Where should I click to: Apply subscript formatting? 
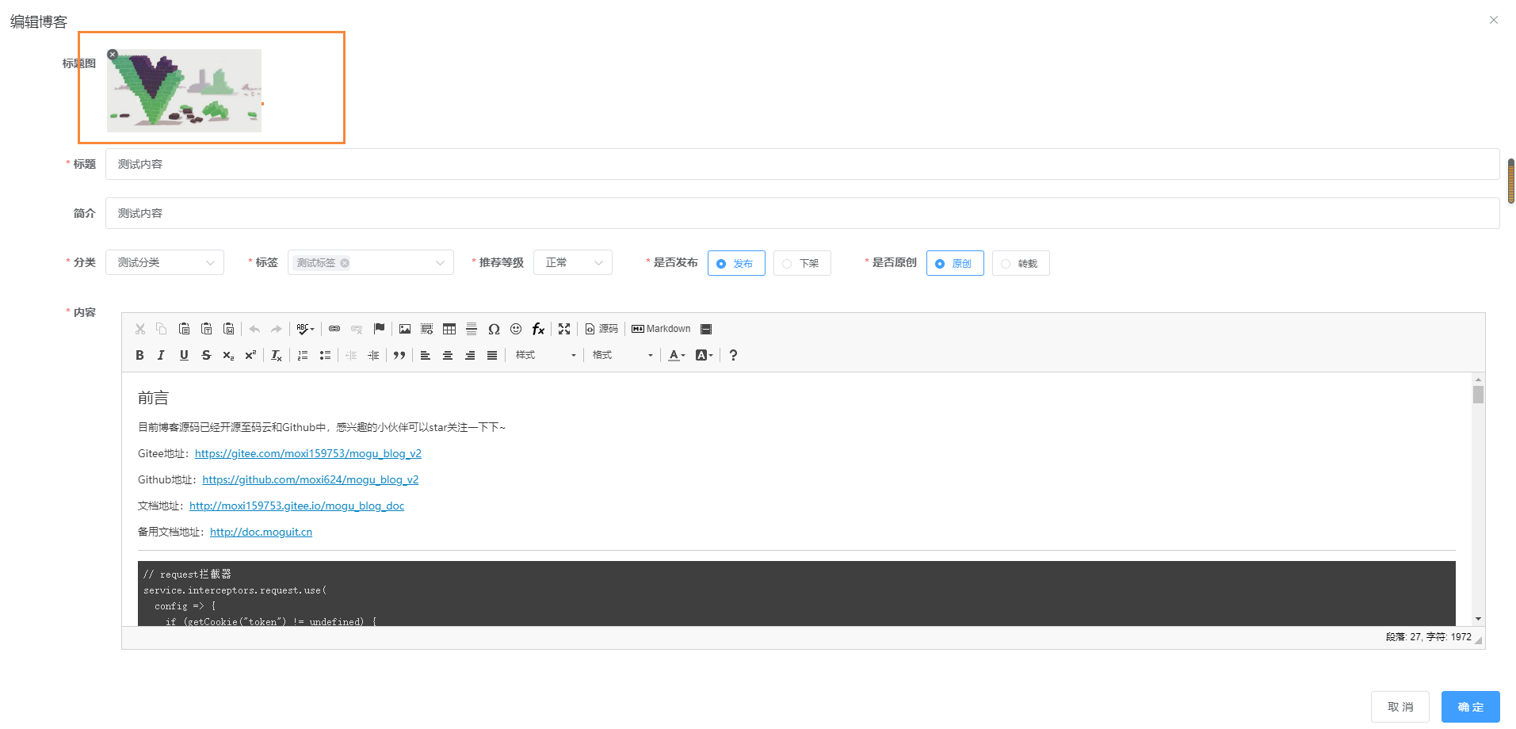tap(228, 355)
